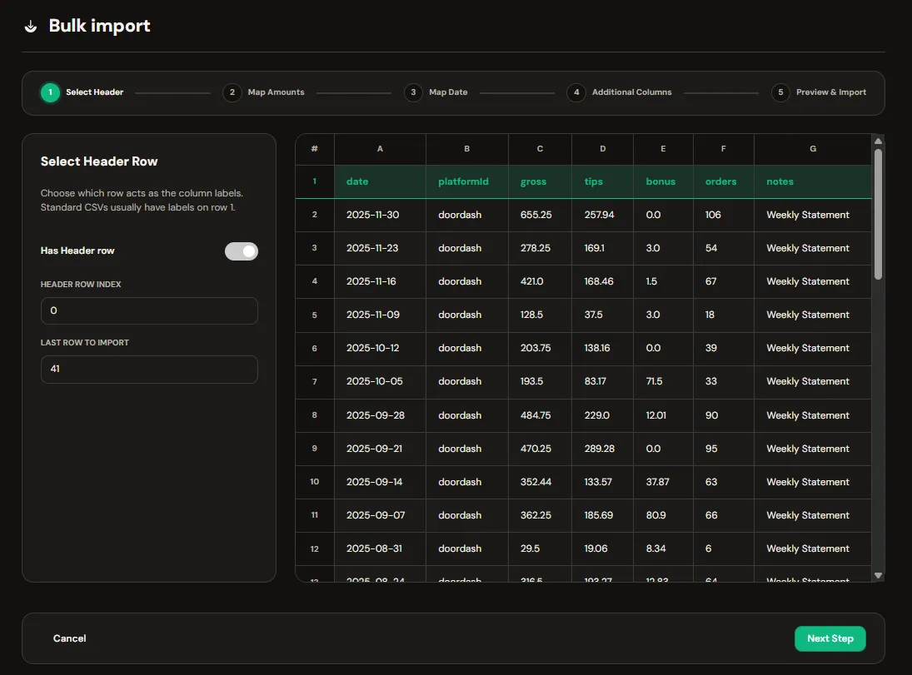
Task: Click doordash in the 2025-11-30 row
Action: coord(467,215)
